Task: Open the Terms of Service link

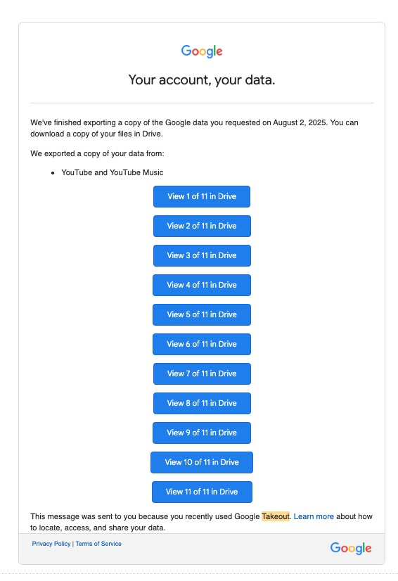Action: click(98, 544)
